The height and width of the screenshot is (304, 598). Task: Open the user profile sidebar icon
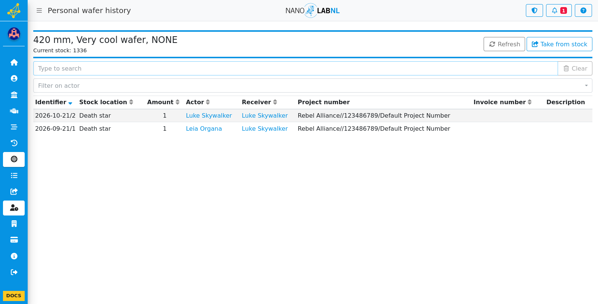pos(14,78)
